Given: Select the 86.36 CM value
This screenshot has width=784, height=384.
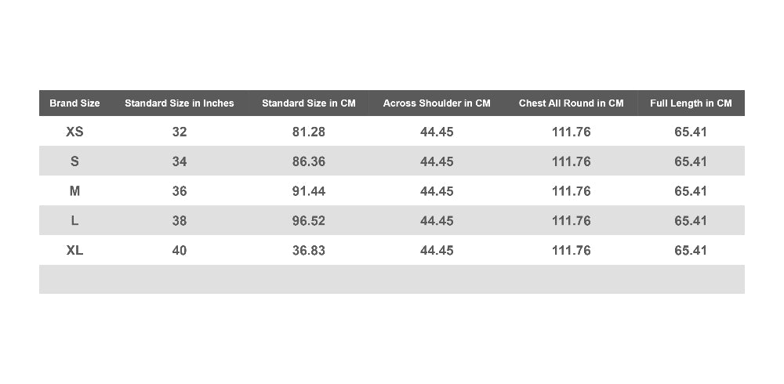Looking at the screenshot, I should [x=308, y=161].
